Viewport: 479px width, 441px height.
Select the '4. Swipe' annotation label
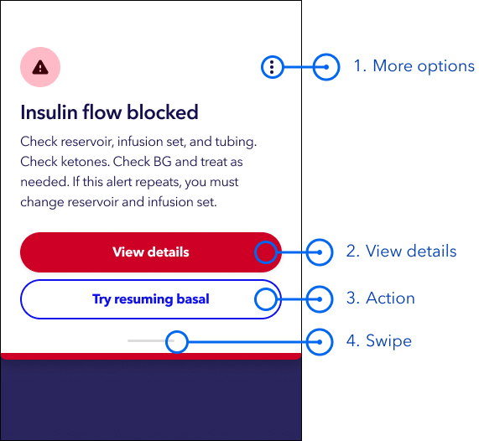coord(379,341)
